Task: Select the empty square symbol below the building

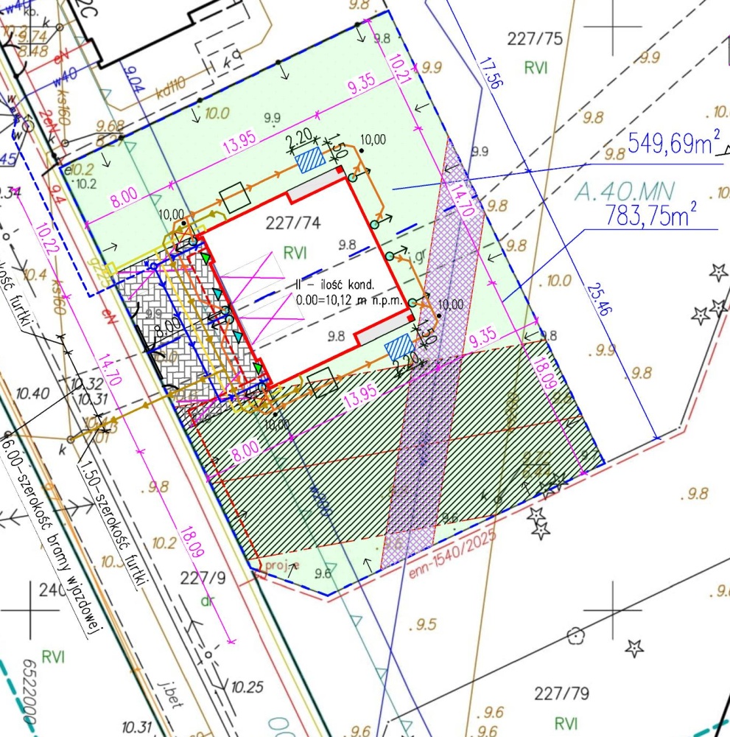Action: (321, 383)
